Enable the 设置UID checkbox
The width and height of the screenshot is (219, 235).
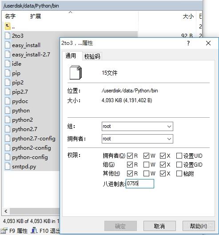click(179, 156)
